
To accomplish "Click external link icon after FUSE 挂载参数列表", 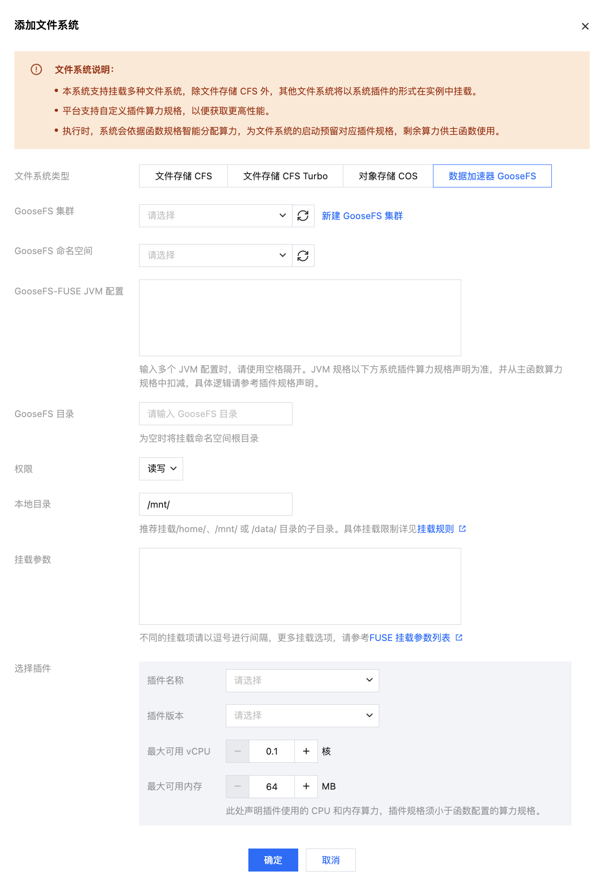I will (x=459, y=638).
